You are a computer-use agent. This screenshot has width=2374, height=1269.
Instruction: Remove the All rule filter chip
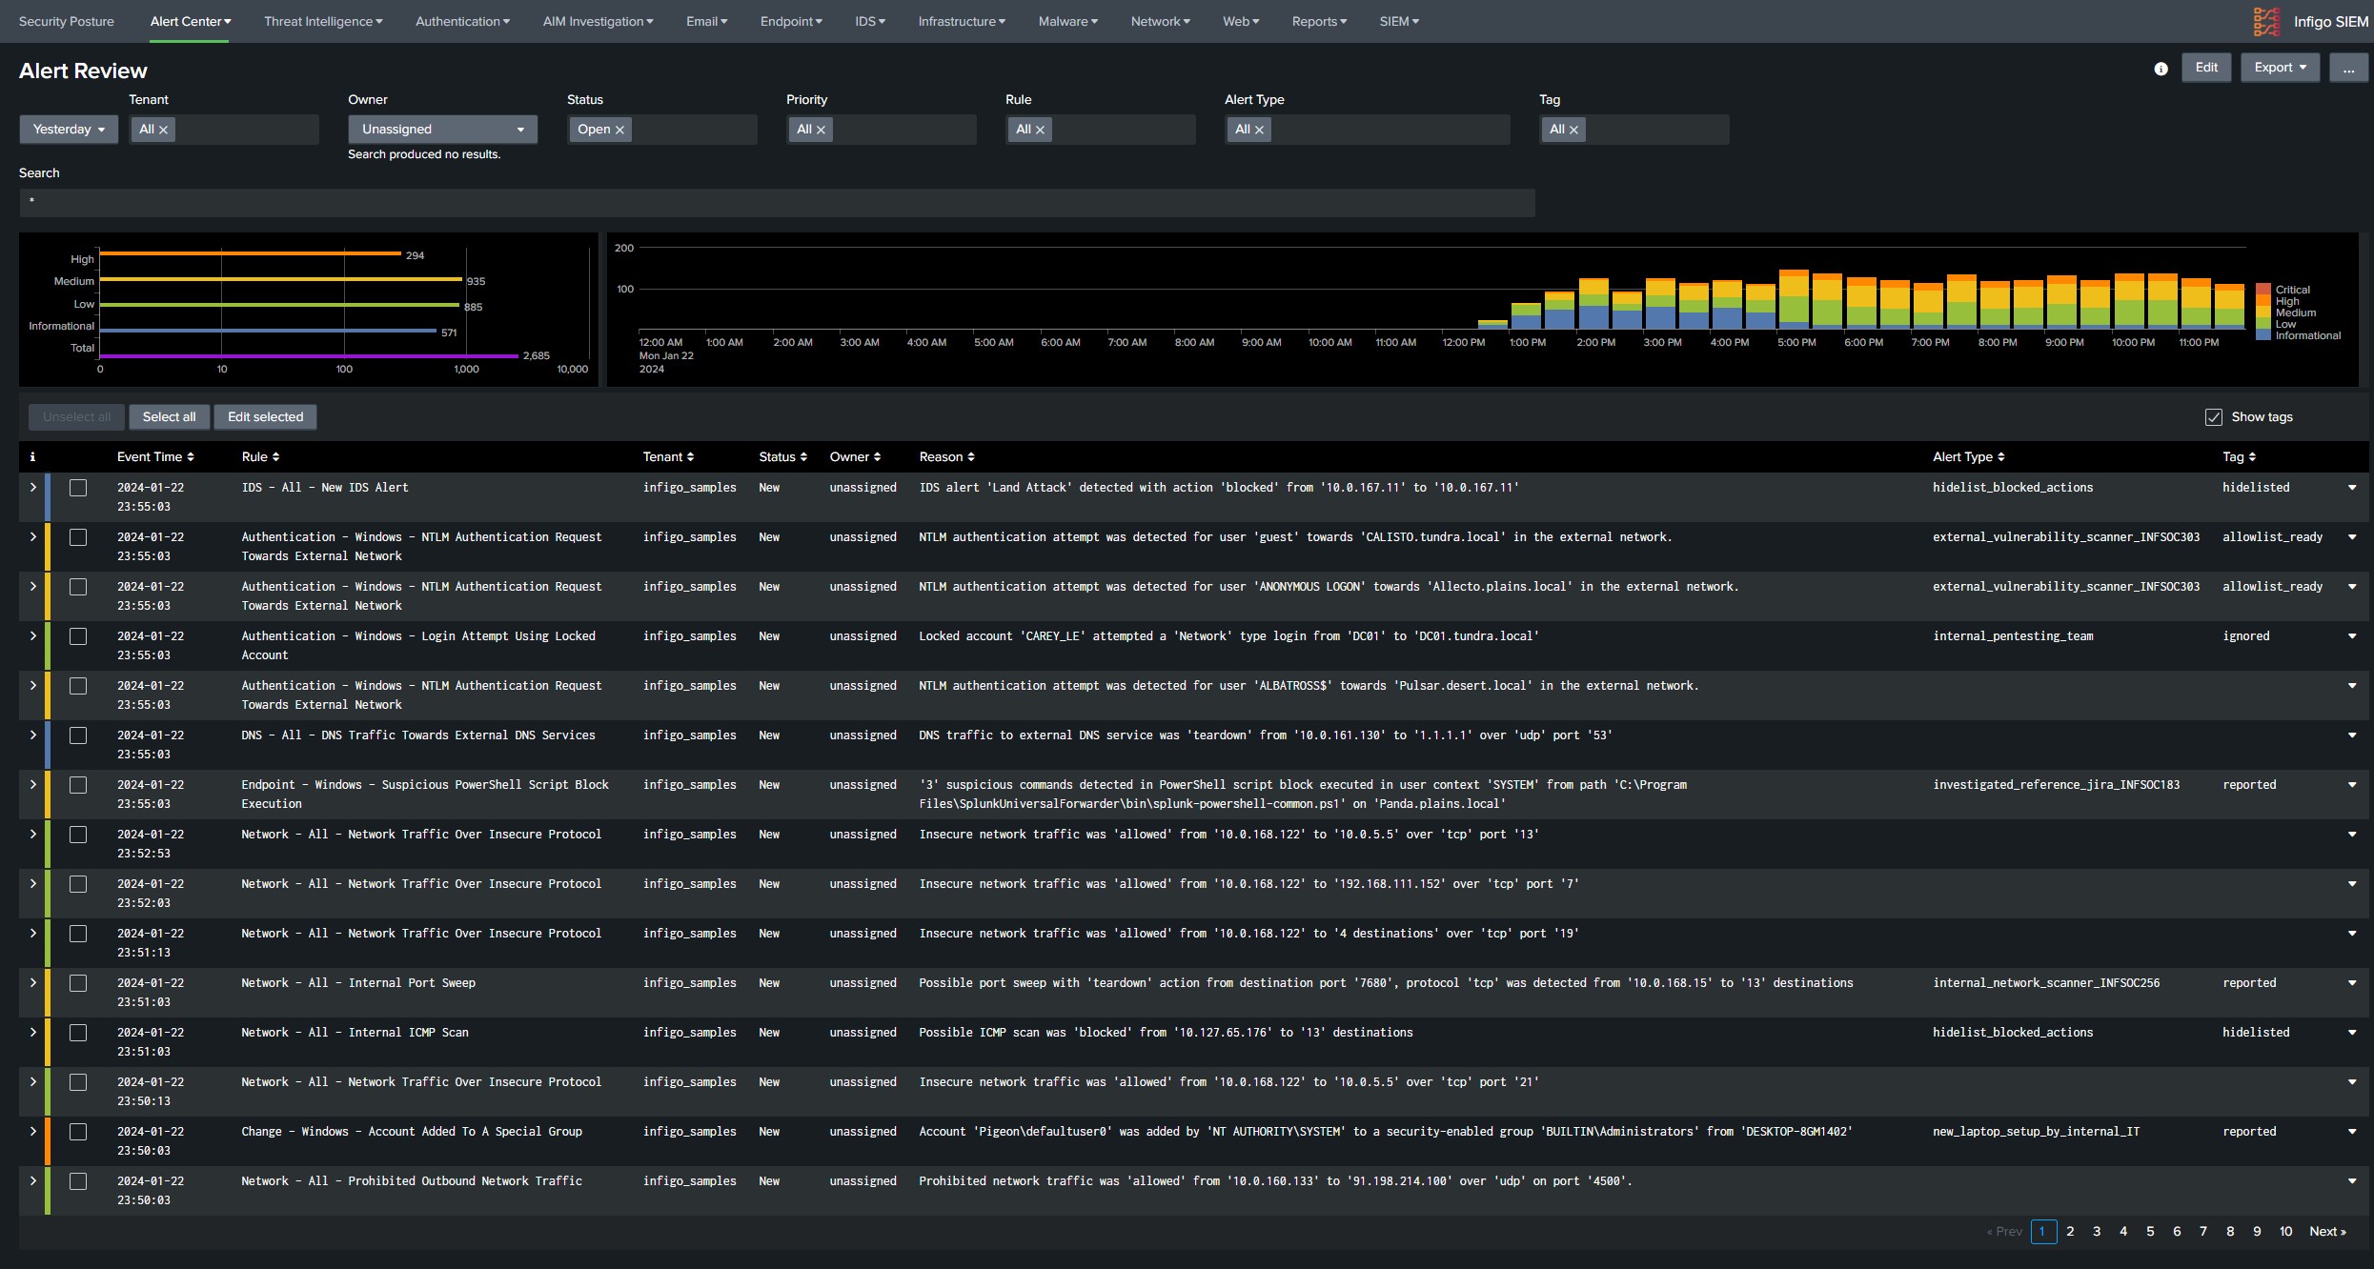[1040, 130]
